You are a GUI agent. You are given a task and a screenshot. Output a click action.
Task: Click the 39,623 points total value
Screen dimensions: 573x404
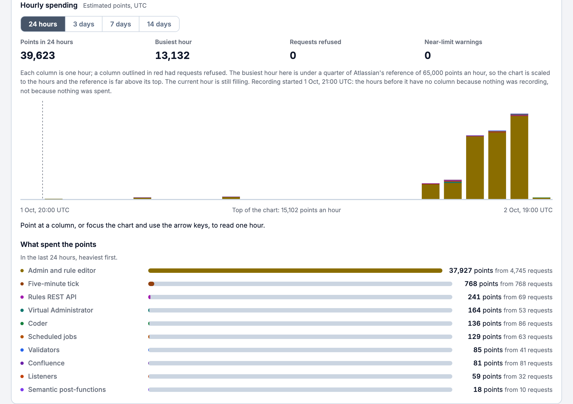point(38,55)
